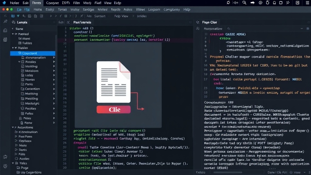Click the crossed tools icon in the top bar
Screen dimensions: 311x175
[x=288, y=3]
